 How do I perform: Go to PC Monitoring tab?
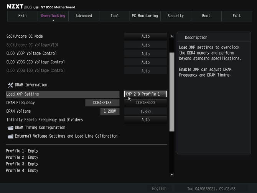point(145,16)
